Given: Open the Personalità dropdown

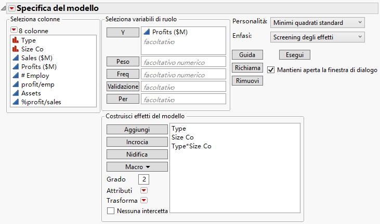Looking at the screenshot, I should click(x=318, y=22).
